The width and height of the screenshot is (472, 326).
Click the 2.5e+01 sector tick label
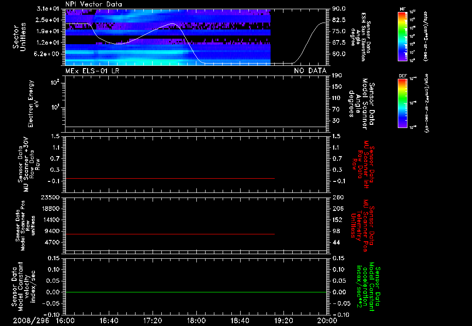point(47,20)
